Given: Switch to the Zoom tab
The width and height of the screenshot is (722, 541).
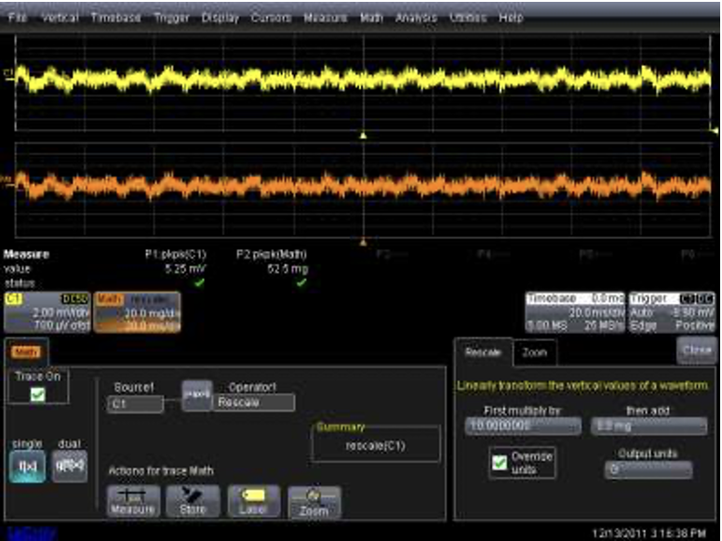Looking at the screenshot, I should click(x=534, y=353).
